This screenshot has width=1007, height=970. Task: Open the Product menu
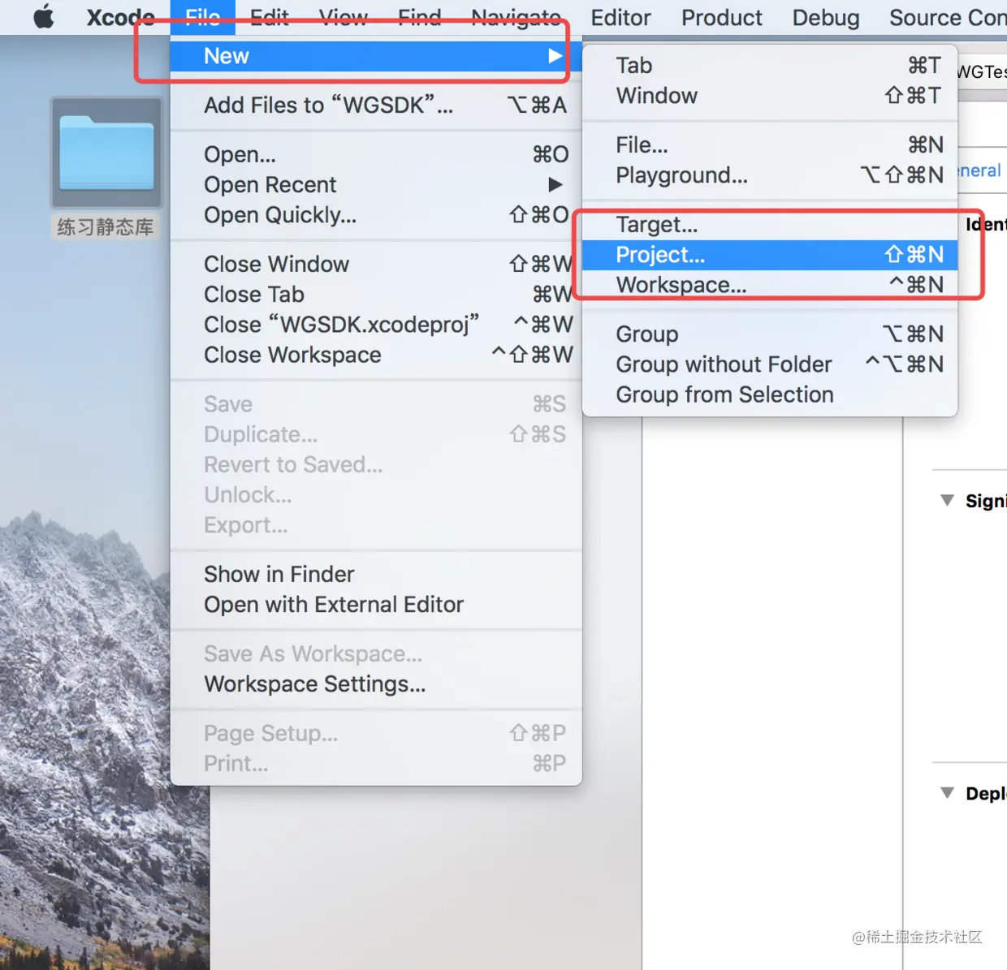(721, 17)
